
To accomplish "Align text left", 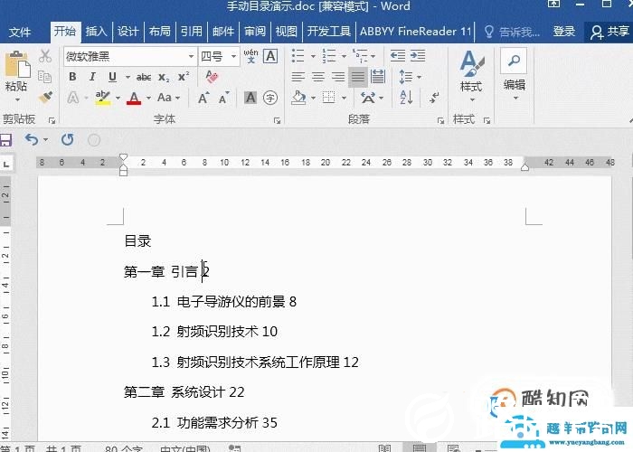I will (x=298, y=77).
